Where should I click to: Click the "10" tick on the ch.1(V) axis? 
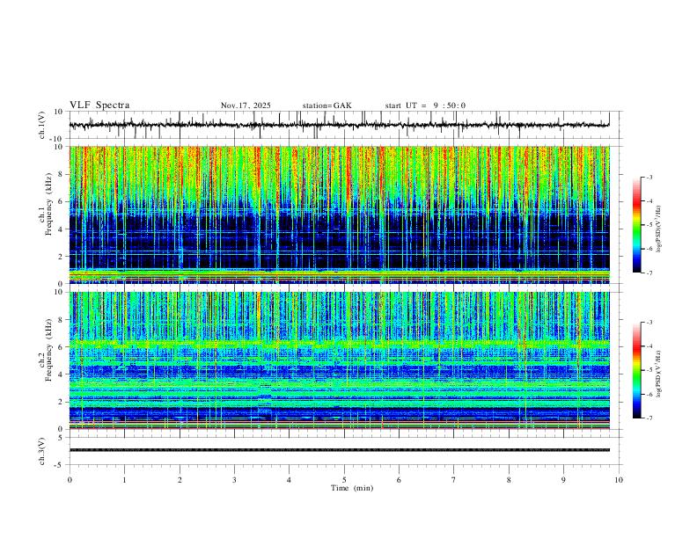[x=59, y=112]
